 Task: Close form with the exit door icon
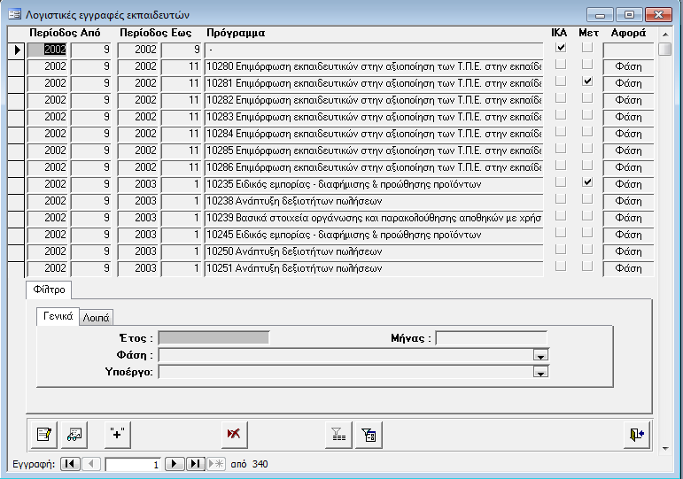pos(636,434)
